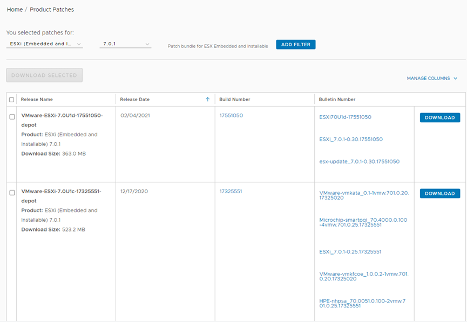Viewport: 467px width, 323px height.
Task: Go to Home breadcrumb link
Action: tap(15, 10)
